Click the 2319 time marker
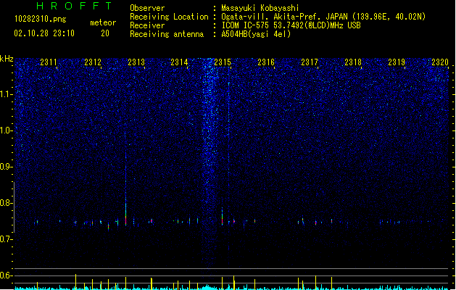Viewport: 456px width, 290px height. (397, 62)
